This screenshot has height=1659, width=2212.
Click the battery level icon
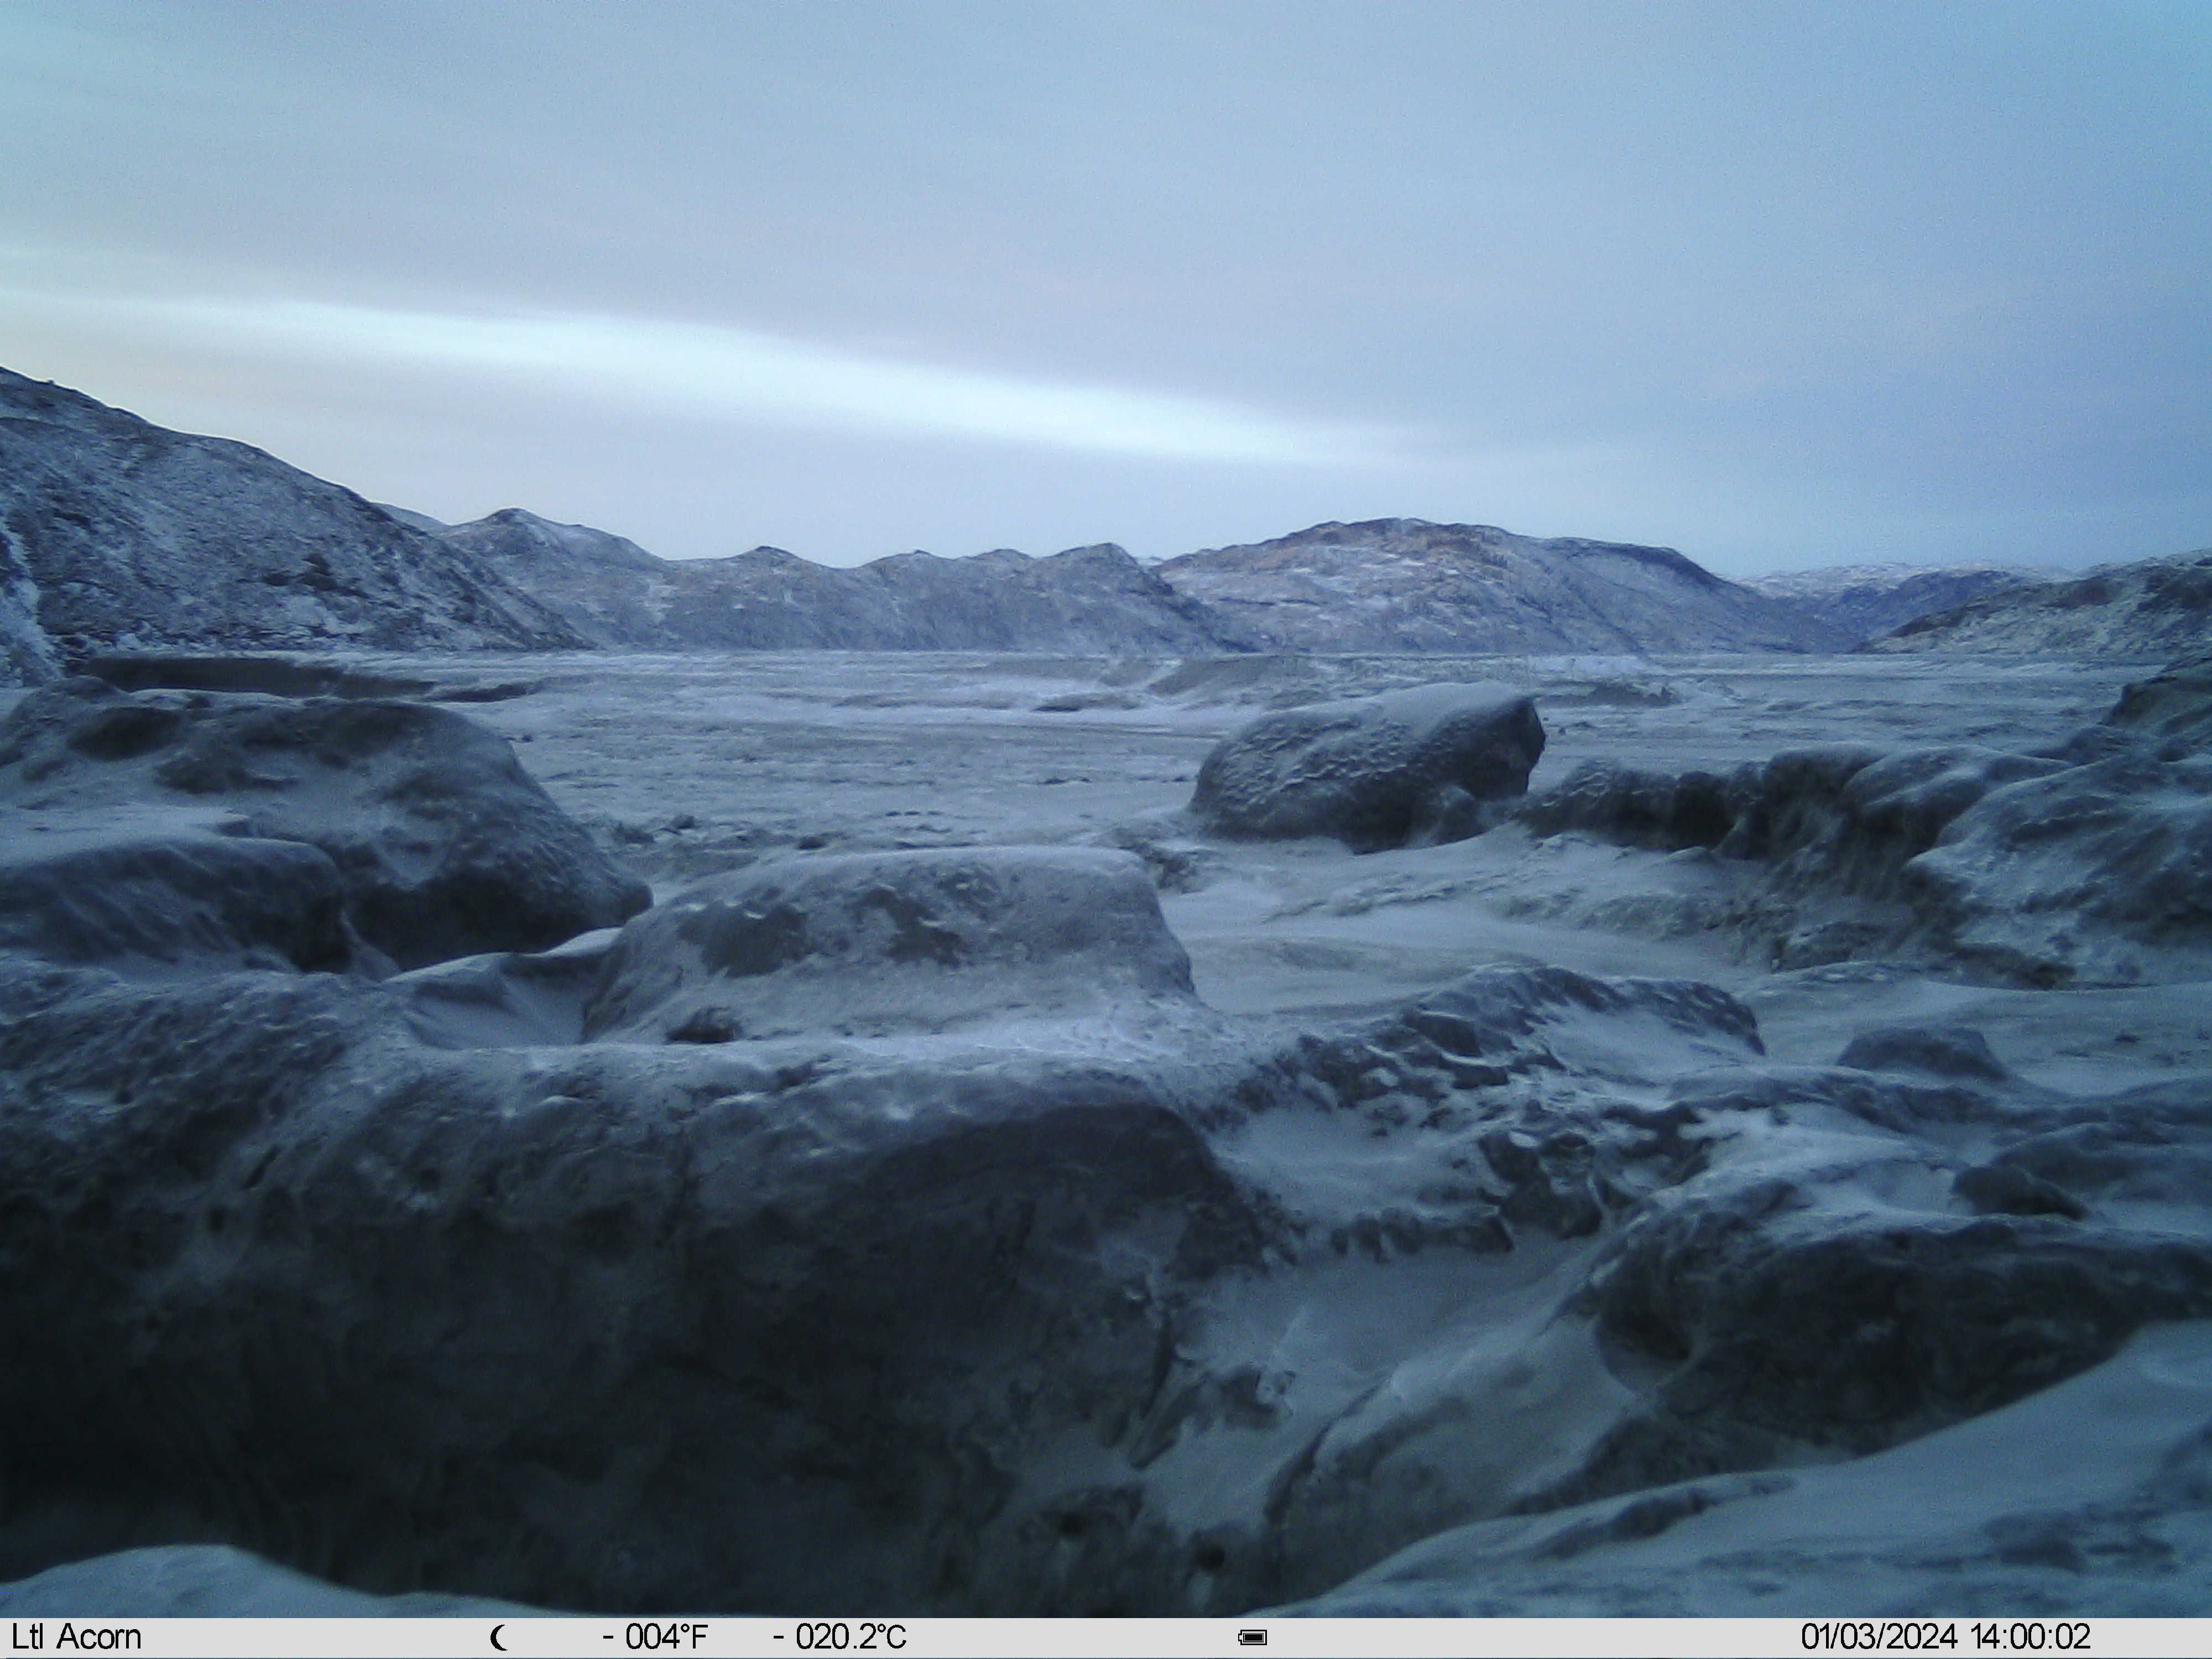click(1253, 1638)
